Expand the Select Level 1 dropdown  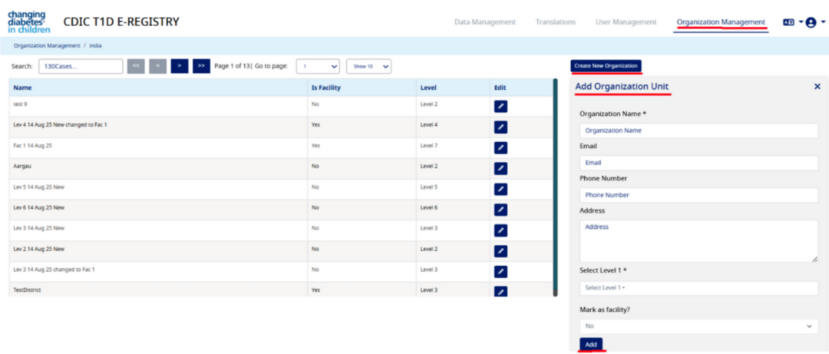698,288
